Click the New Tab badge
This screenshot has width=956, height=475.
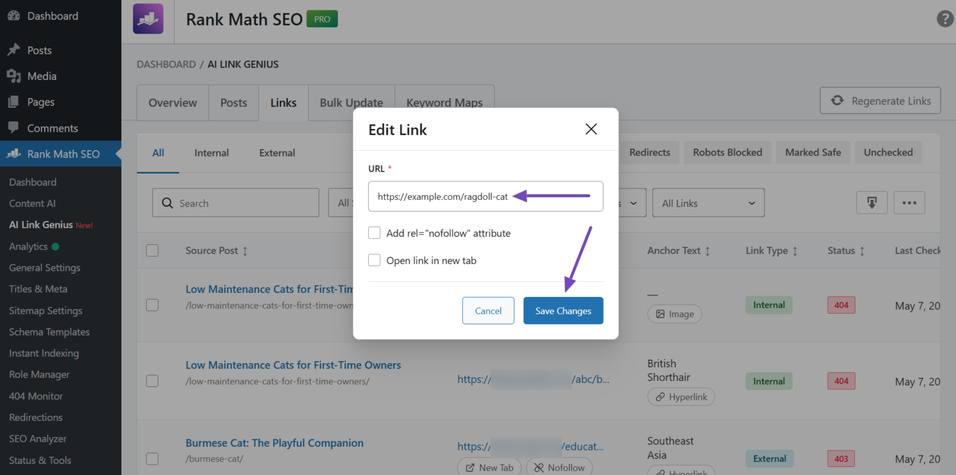coord(490,467)
